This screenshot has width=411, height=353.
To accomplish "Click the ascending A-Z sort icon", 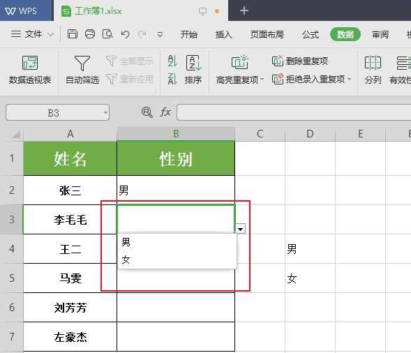I will click(172, 61).
